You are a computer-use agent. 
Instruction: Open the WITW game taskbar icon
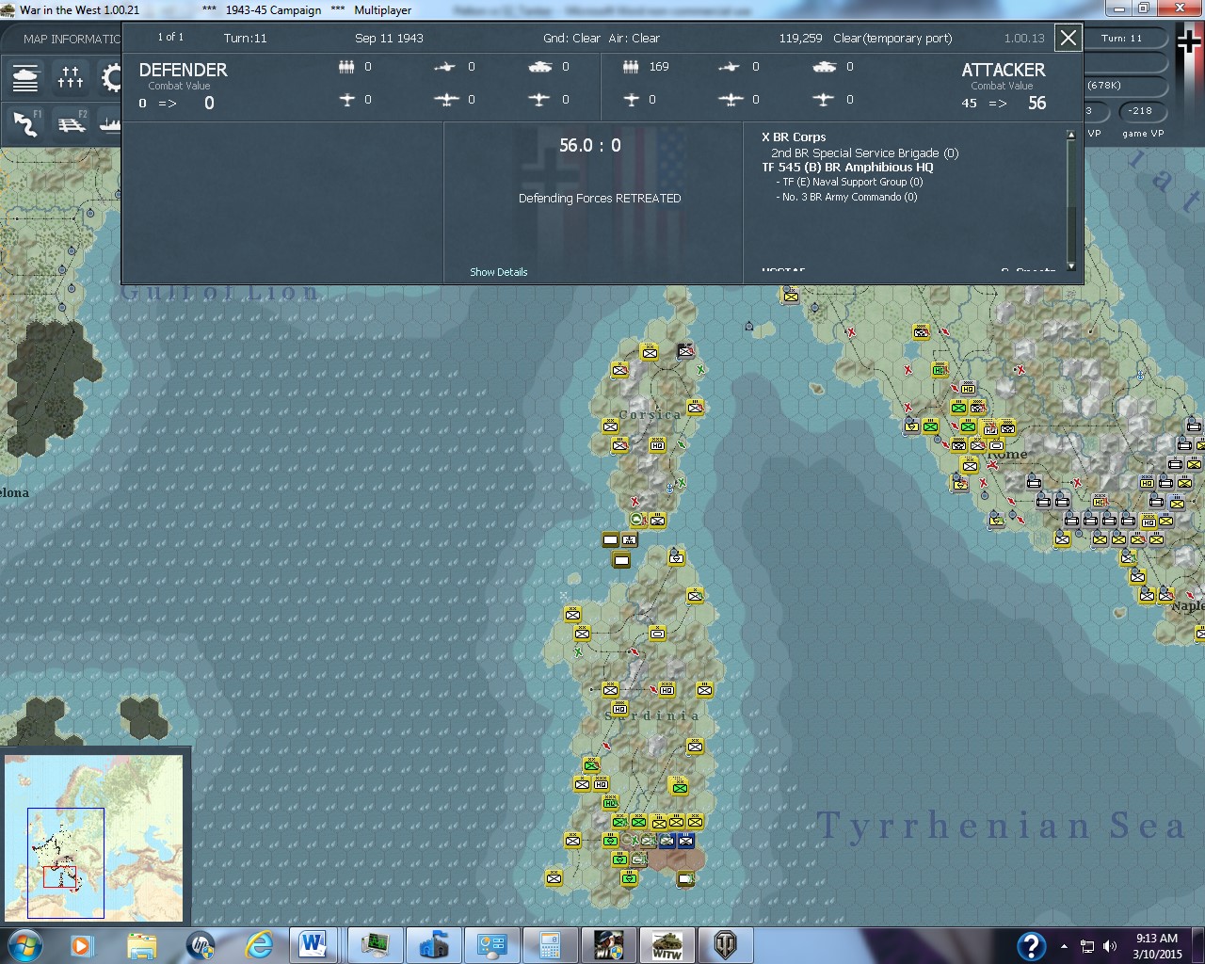[667, 944]
